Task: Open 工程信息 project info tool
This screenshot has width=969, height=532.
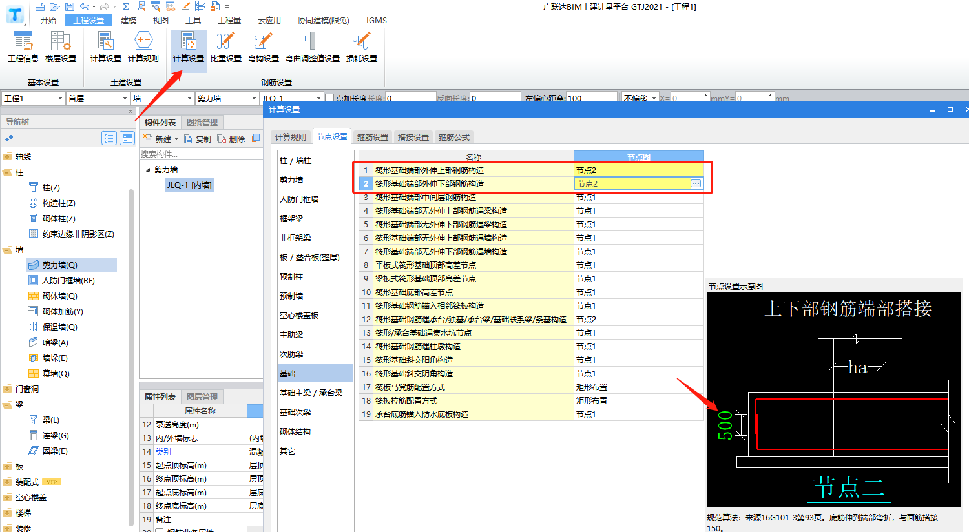Action: pos(23,47)
